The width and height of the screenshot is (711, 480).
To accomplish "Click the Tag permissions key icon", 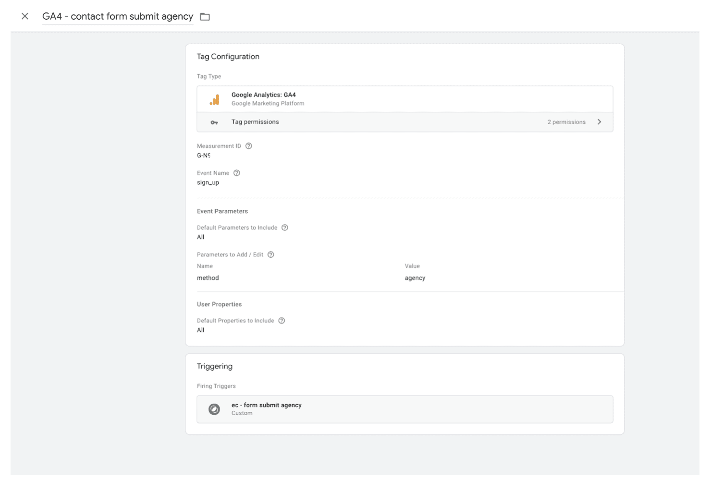I will click(x=214, y=122).
